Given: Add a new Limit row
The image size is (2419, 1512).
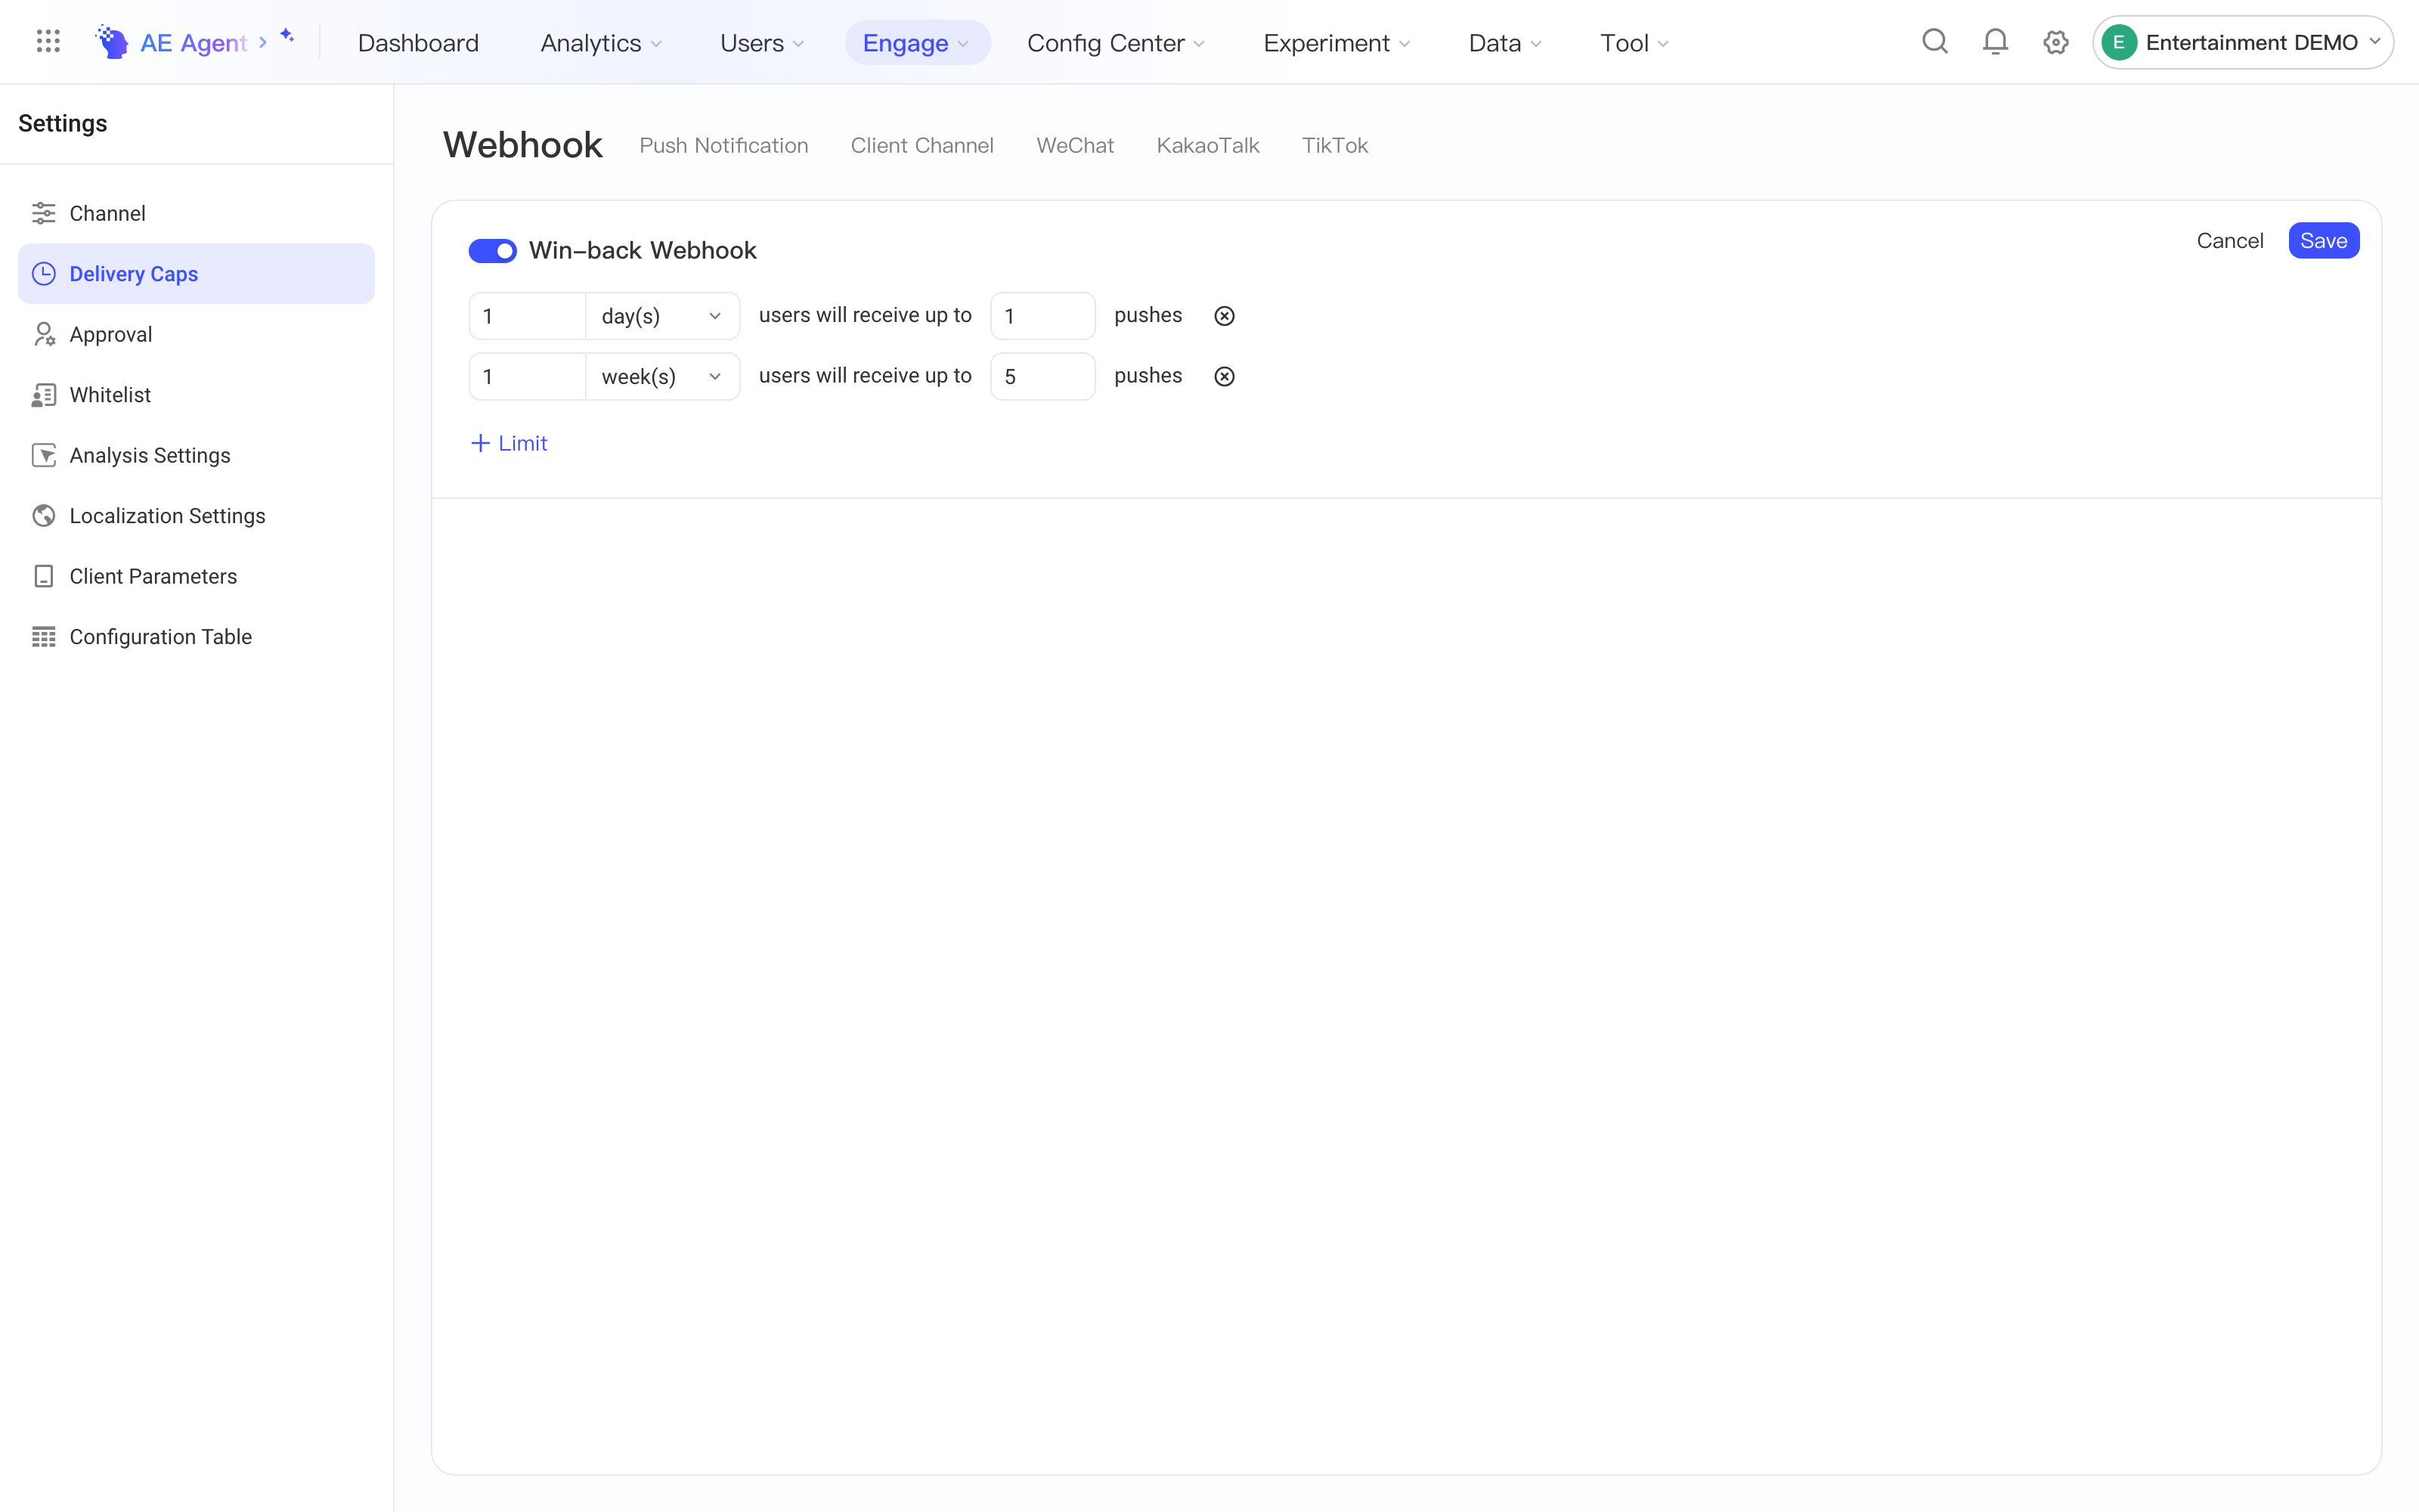Looking at the screenshot, I should 509,443.
